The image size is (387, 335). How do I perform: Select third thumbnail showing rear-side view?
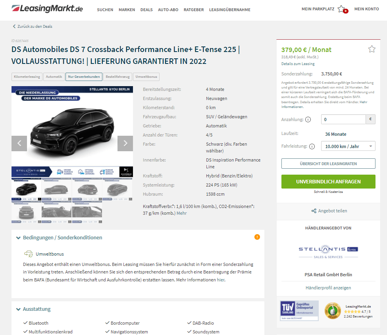87,189
